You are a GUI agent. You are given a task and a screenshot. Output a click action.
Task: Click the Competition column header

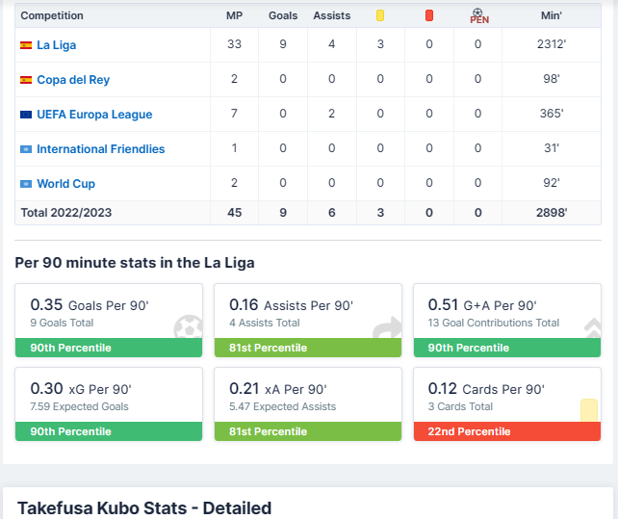point(52,15)
